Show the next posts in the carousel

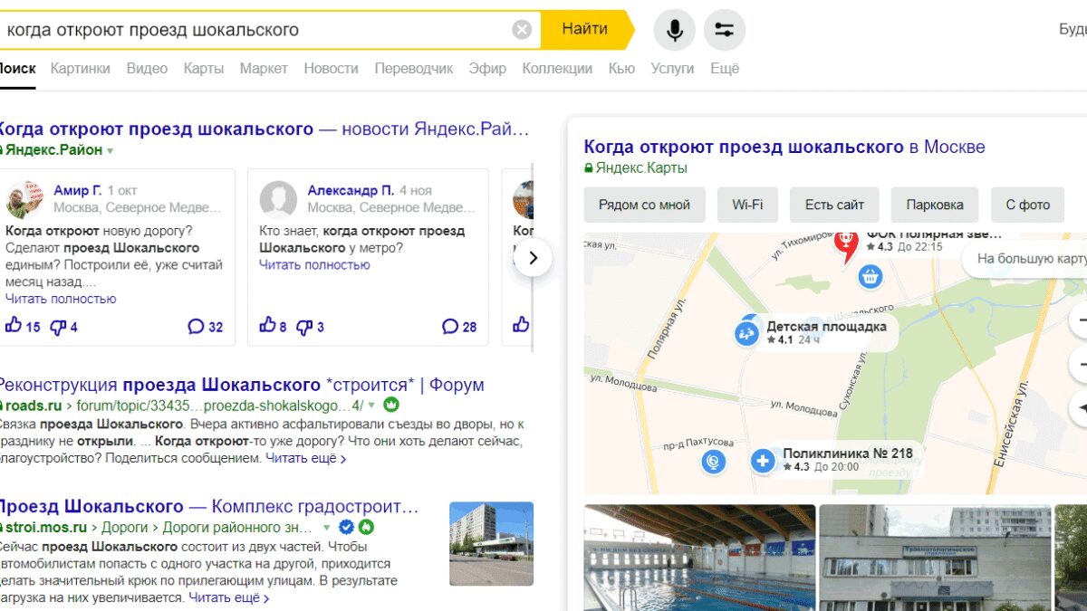coord(533,258)
